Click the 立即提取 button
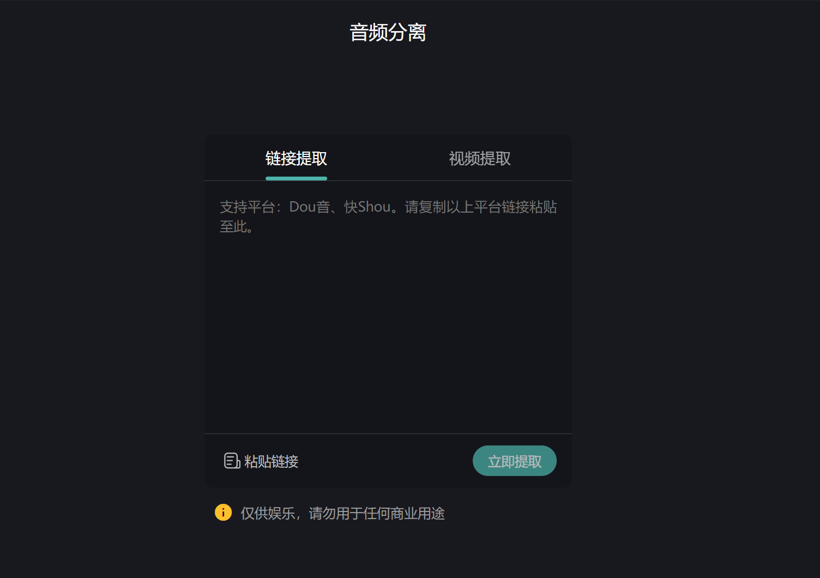This screenshot has width=820, height=578. [x=514, y=461]
